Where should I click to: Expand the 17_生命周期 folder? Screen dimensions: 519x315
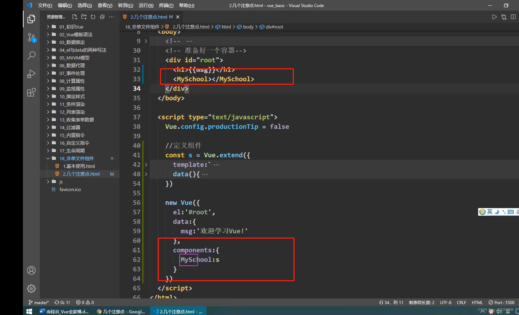[x=80, y=151]
